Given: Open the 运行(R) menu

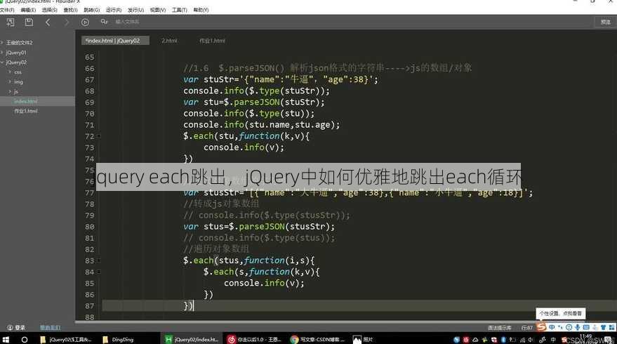Looking at the screenshot, I should pyautogui.click(x=114, y=10).
